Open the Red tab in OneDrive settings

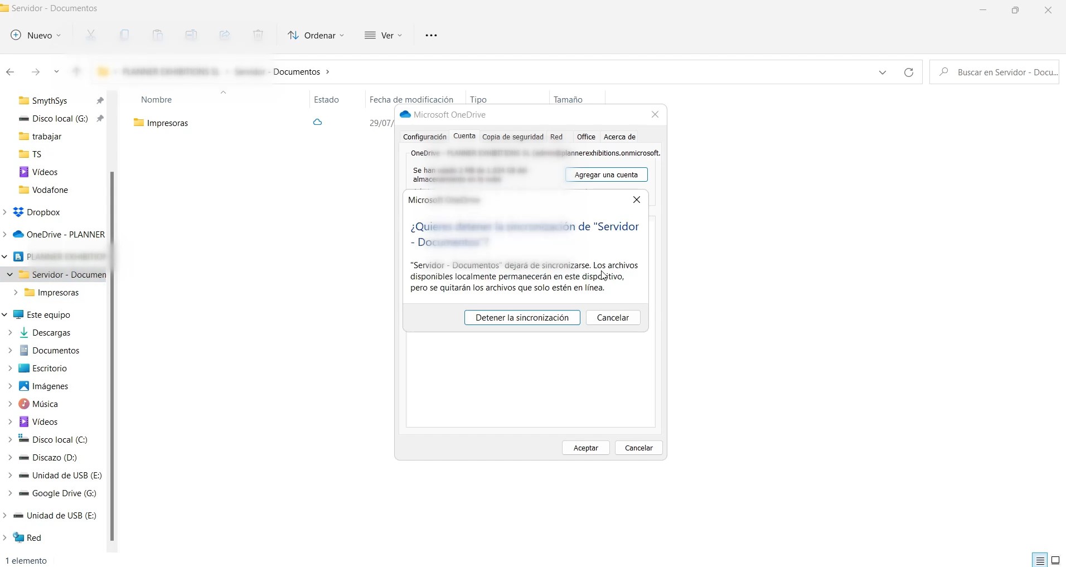coord(556,137)
